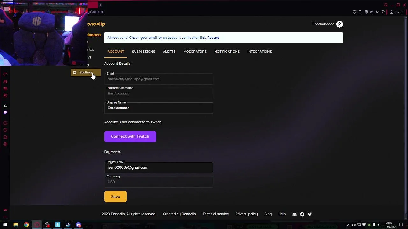
Task: Click the snapshot capture toolbar icon
Action: pos(360,12)
